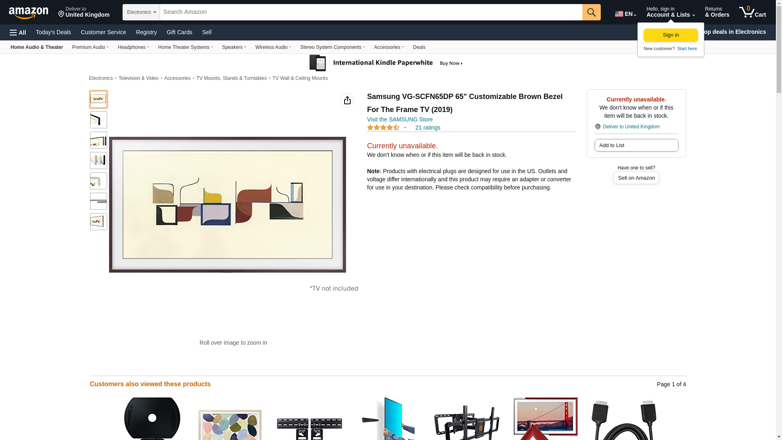Image resolution: width=782 pixels, height=440 pixels.
Task: Open the Home Theater Systems menu
Action: click(x=185, y=47)
